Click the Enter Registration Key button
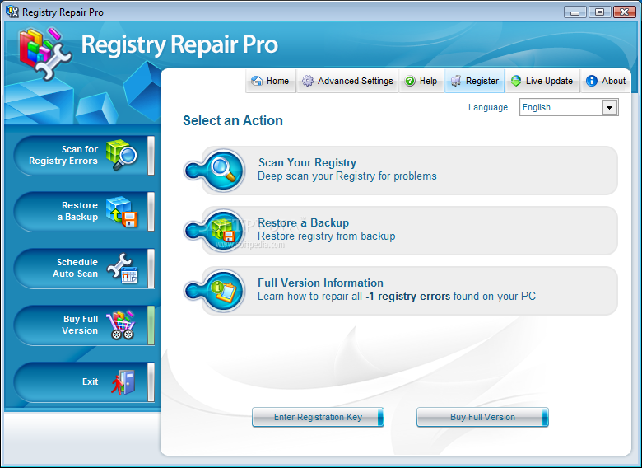 pyautogui.click(x=318, y=417)
